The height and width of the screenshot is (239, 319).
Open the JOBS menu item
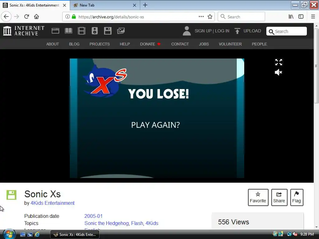click(204, 44)
